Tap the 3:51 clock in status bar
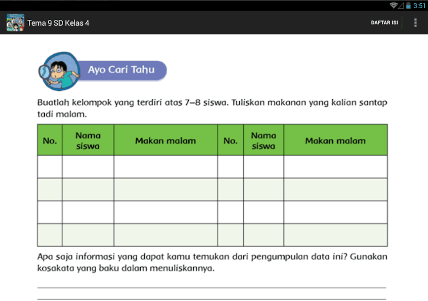Image resolution: width=428 pixels, height=301 pixels. 419,6
